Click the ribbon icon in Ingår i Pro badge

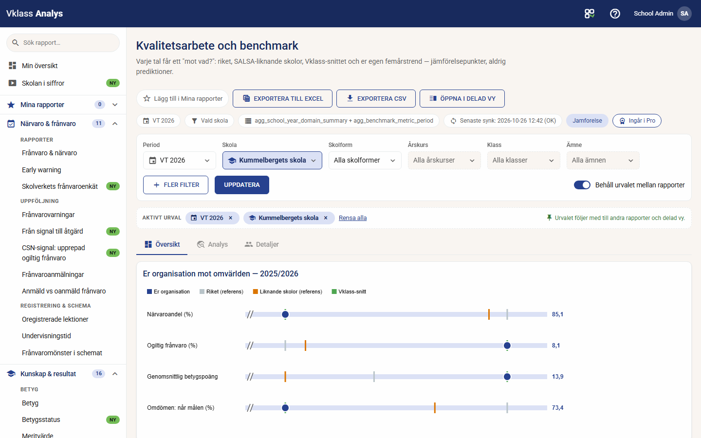[x=622, y=121]
